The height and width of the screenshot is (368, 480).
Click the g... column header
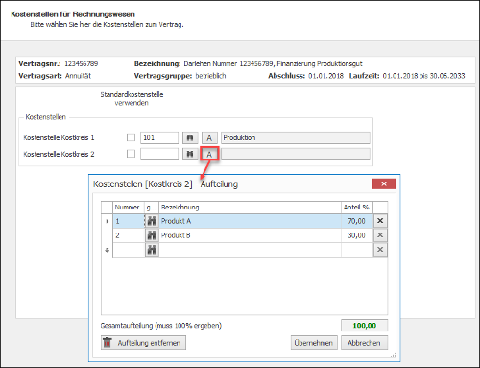[152, 208]
